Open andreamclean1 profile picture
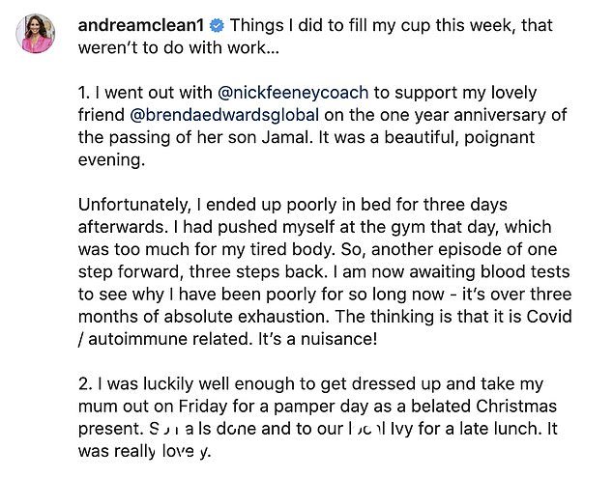Image resolution: width=613 pixels, height=478 pixels. point(35,33)
